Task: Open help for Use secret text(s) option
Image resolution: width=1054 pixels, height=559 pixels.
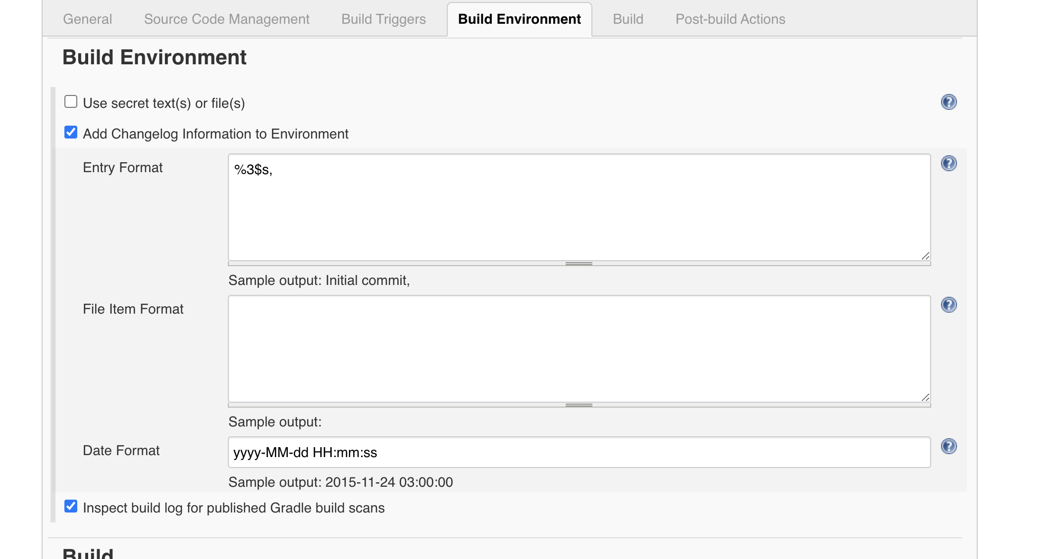Action: [949, 102]
